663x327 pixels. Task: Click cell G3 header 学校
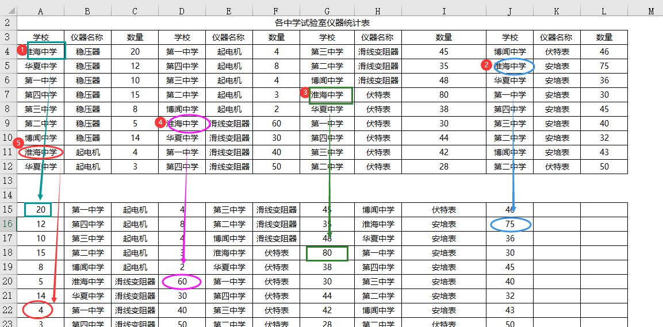click(x=327, y=37)
